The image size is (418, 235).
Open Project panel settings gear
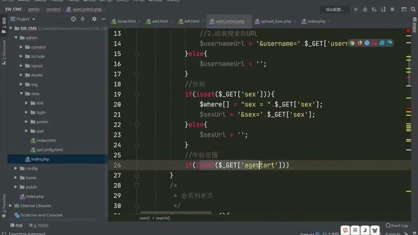[x=94, y=19]
